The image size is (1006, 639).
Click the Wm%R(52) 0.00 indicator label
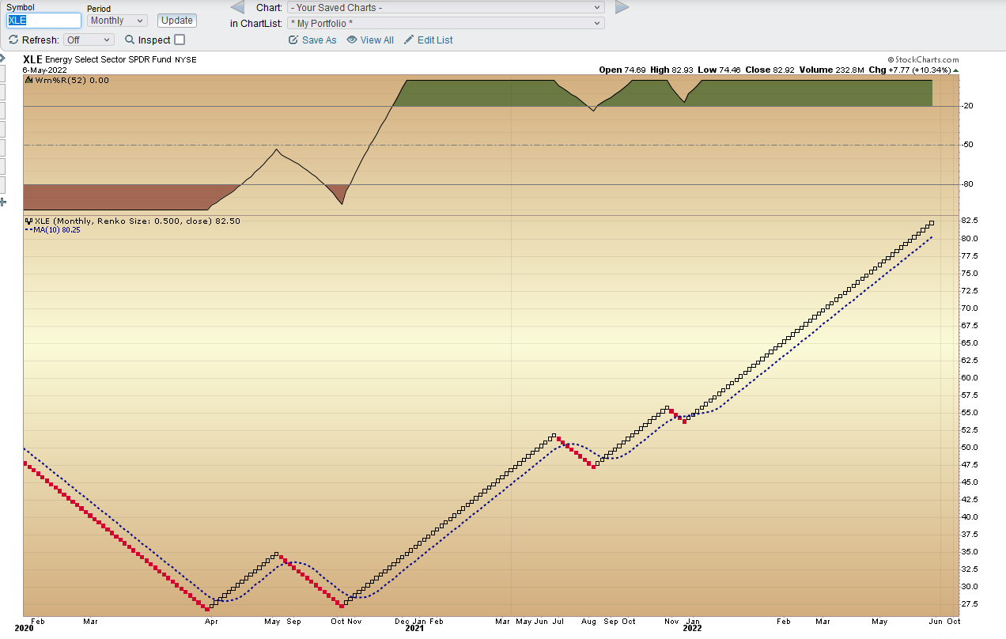pyautogui.click(x=72, y=80)
